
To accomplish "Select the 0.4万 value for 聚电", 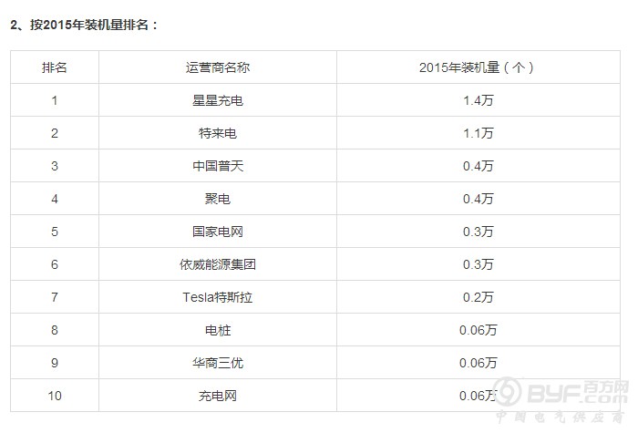I will tap(478, 199).
